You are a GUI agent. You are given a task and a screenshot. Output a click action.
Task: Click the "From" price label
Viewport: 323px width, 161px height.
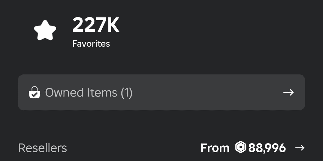215,148
